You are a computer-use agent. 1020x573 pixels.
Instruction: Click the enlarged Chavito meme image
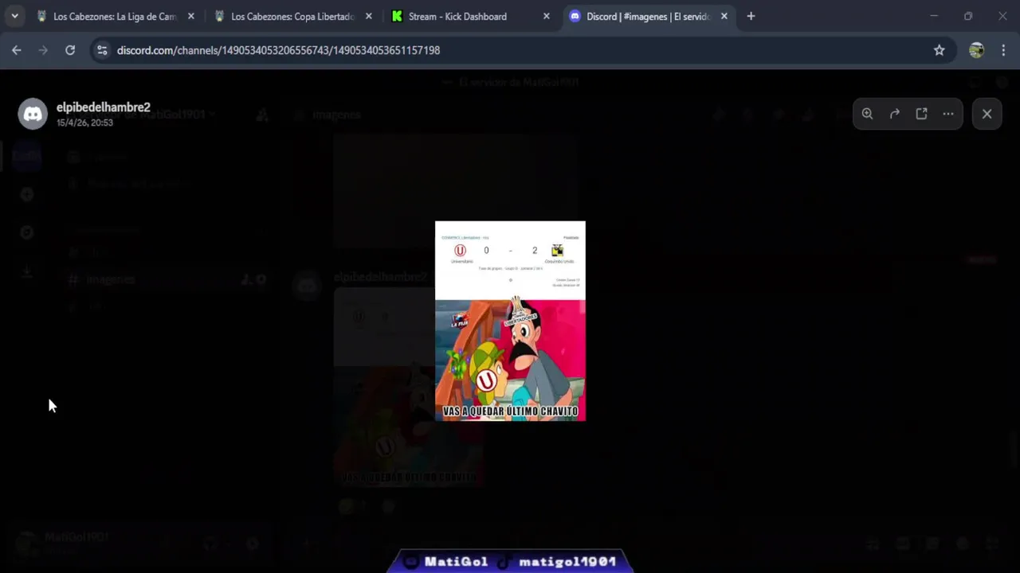click(510, 321)
